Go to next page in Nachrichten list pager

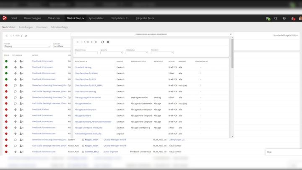coord(21,36)
